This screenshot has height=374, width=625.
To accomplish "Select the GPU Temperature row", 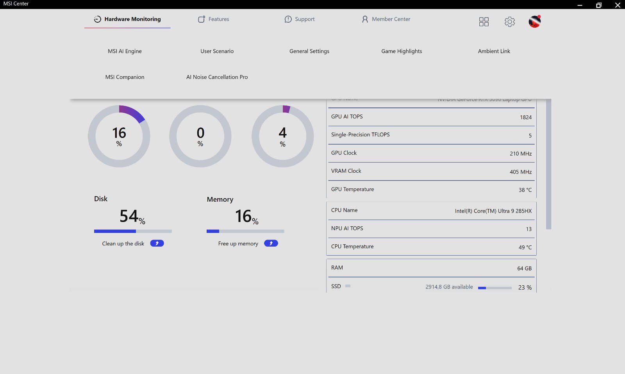I will point(431,190).
